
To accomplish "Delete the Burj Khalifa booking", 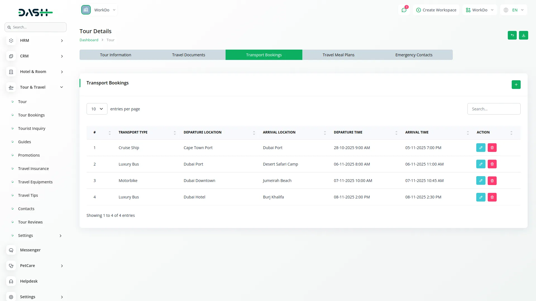I will (492, 197).
